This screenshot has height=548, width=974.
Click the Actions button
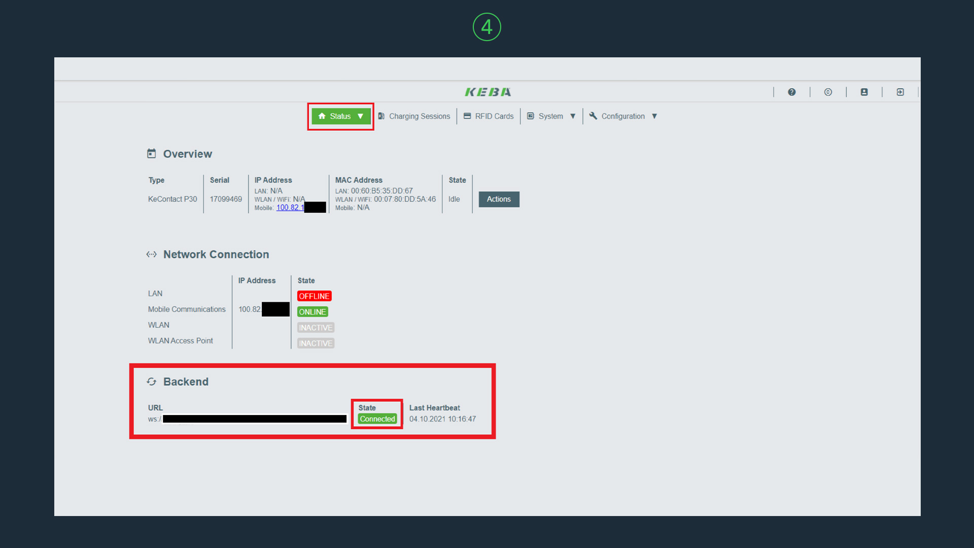(499, 199)
